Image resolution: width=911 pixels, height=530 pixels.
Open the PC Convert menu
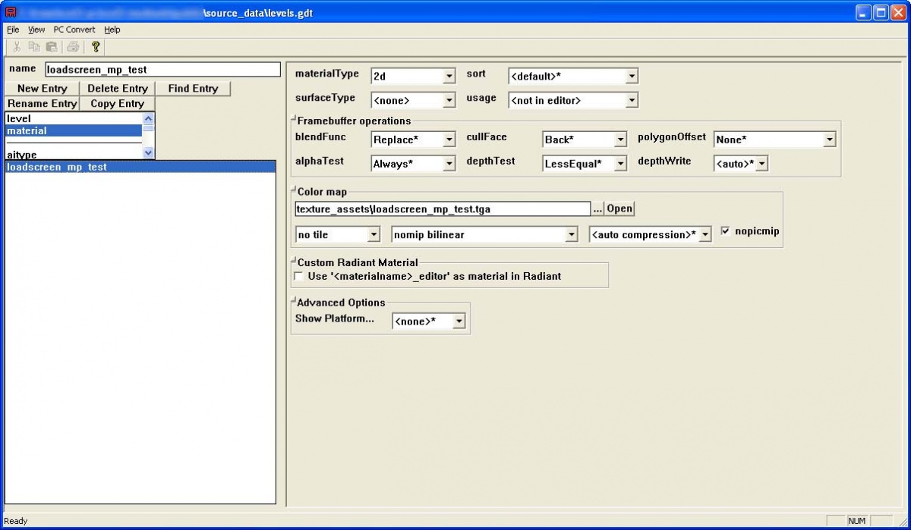[x=74, y=30]
